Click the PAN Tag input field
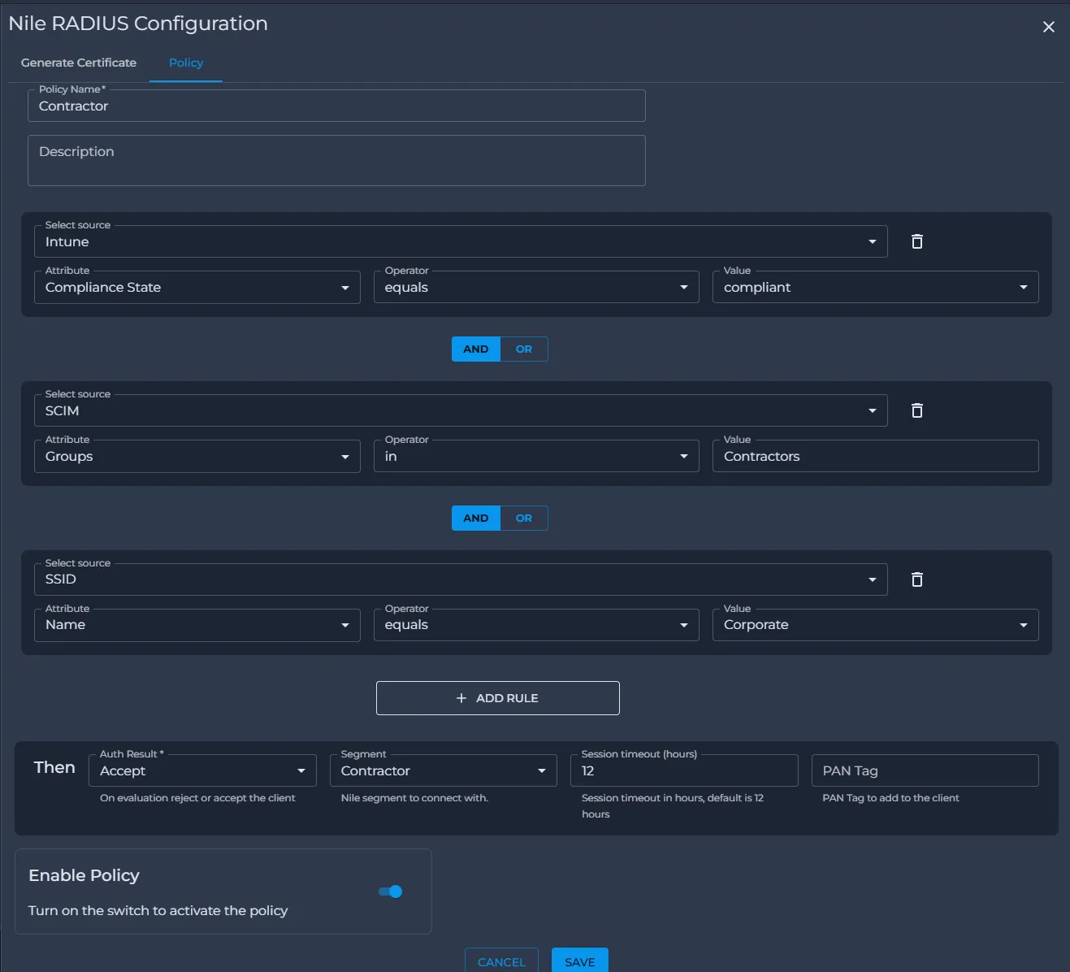Screen dimensions: 1070x972 point(925,770)
